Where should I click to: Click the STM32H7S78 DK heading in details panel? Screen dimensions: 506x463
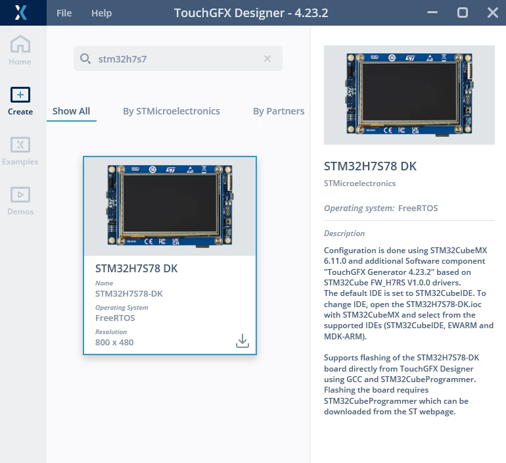click(370, 166)
